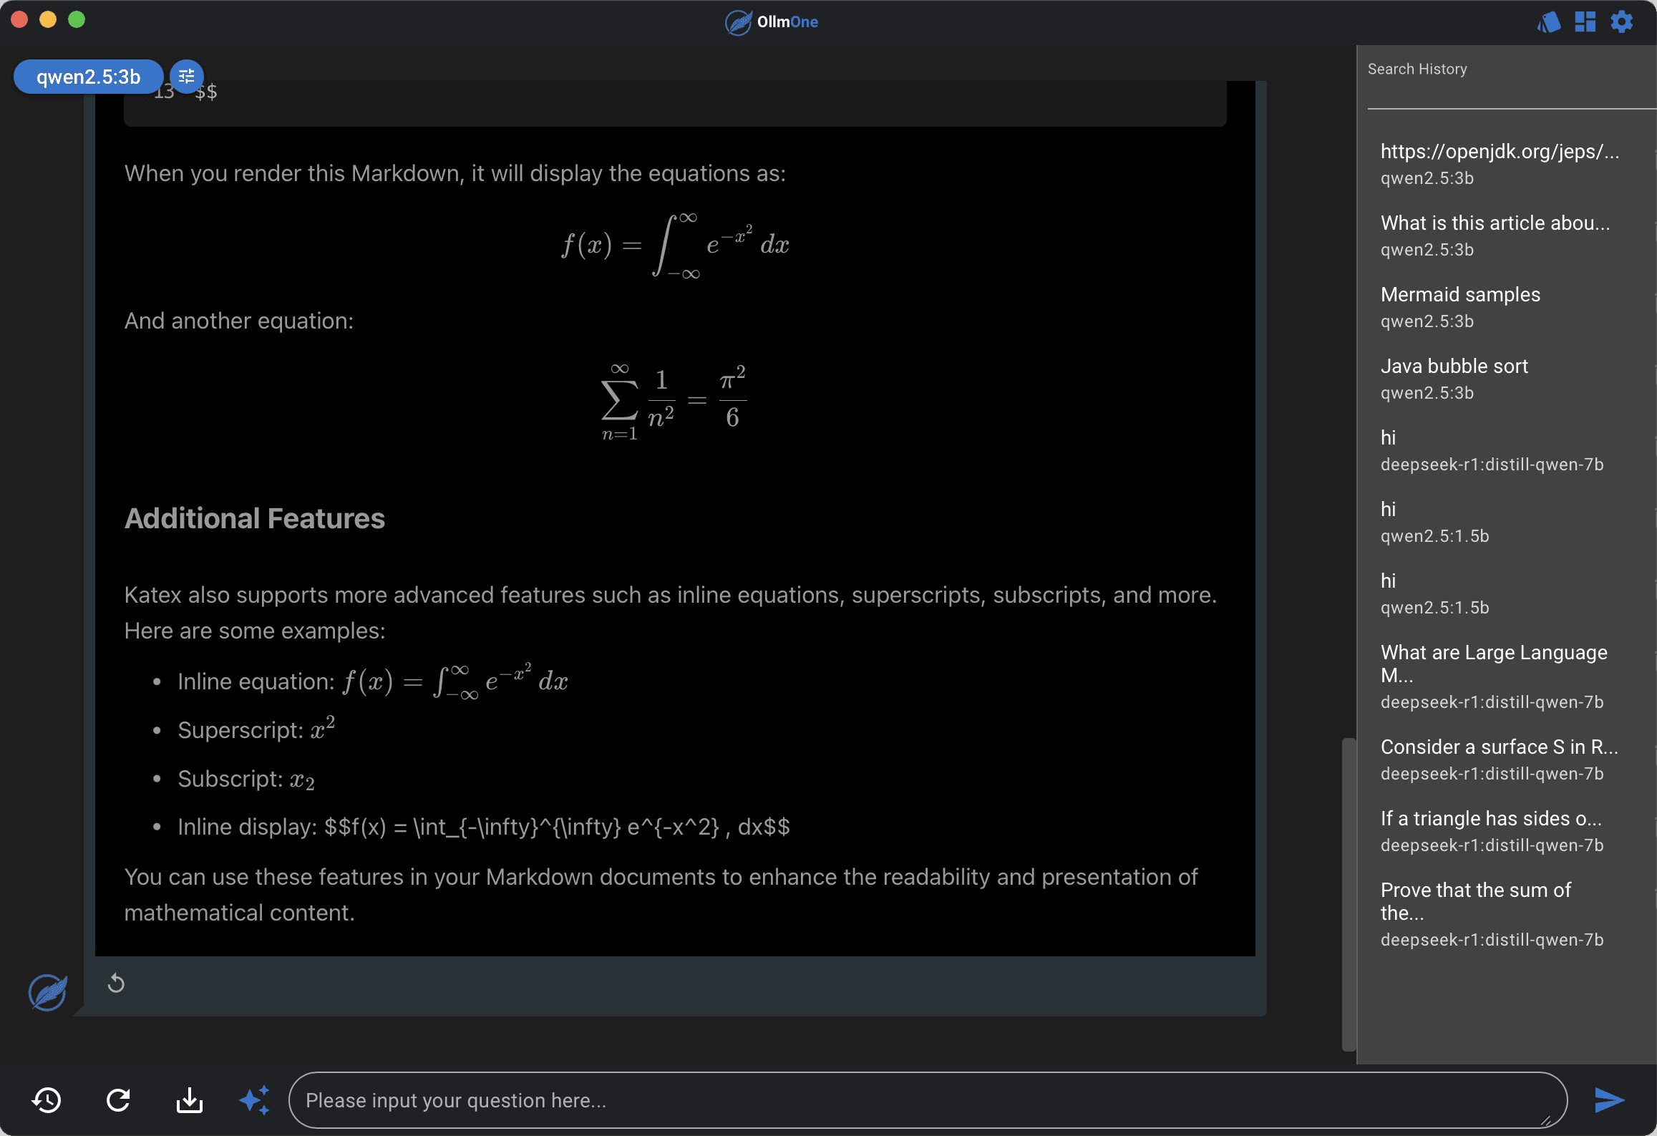Toggle the history clock icon in bottom bar
Screen dimensions: 1657x1136
tap(47, 1100)
